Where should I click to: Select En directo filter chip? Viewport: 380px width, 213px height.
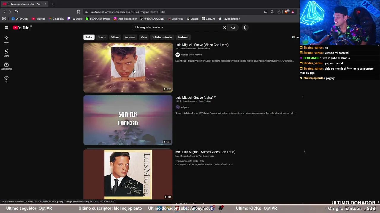183,37
